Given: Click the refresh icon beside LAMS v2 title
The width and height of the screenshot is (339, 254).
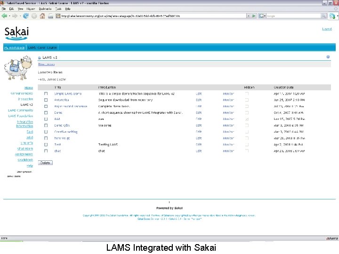Looking at the screenshot, I should (x=40, y=58).
